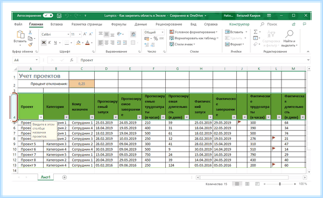Open the Проект column filter dropdown
The width and height of the screenshot is (323, 198).
coord(41,117)
